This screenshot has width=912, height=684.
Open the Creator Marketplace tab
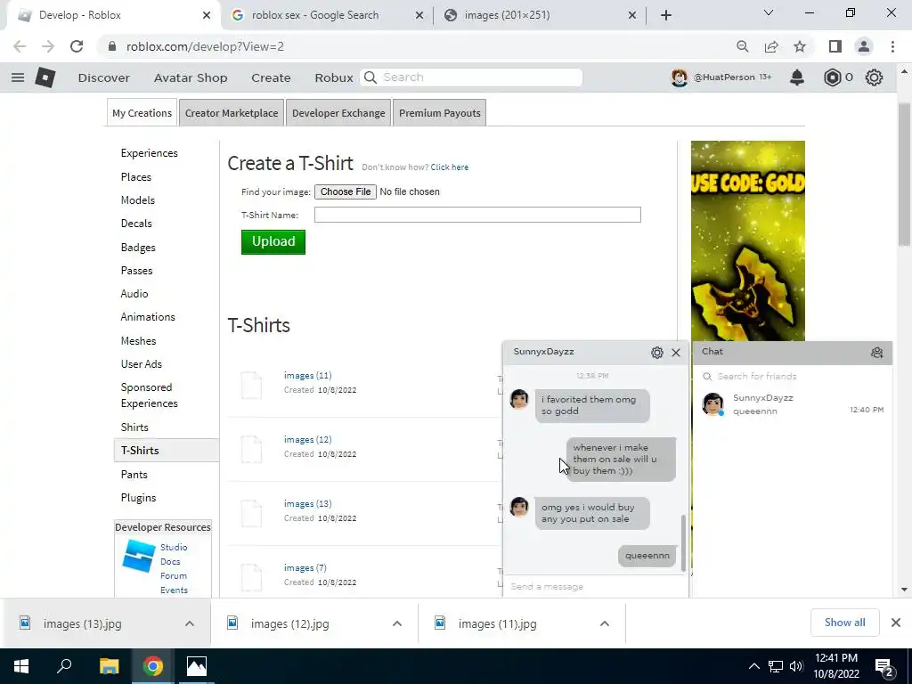[x=232, y=113]
